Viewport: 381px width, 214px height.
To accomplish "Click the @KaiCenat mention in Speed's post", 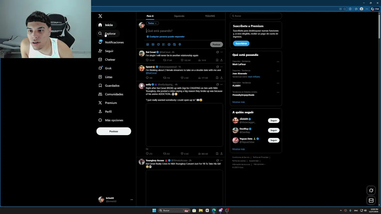I will coord(151,73).
